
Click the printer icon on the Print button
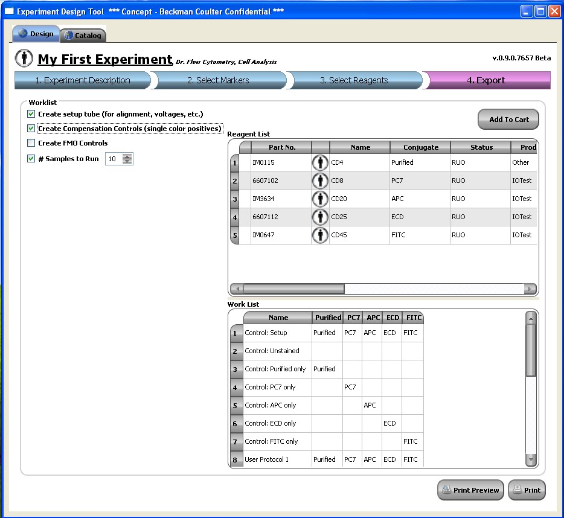(518, 489)
